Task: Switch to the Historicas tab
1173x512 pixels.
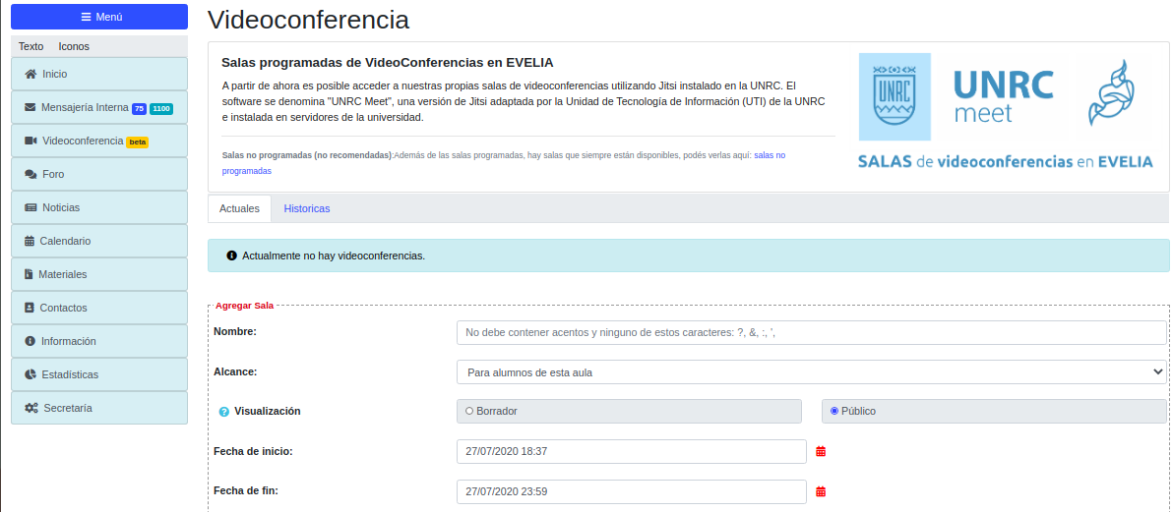Action: [307, 208]
